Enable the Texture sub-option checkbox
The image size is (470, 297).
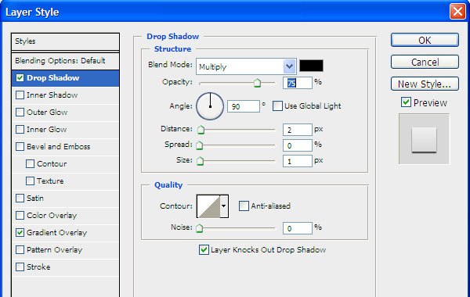click(x=30, y=181)
